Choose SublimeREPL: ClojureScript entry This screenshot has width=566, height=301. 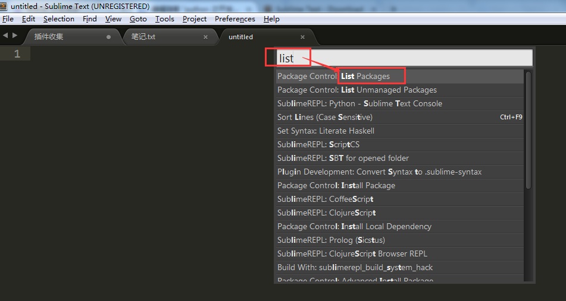(399, 213)
